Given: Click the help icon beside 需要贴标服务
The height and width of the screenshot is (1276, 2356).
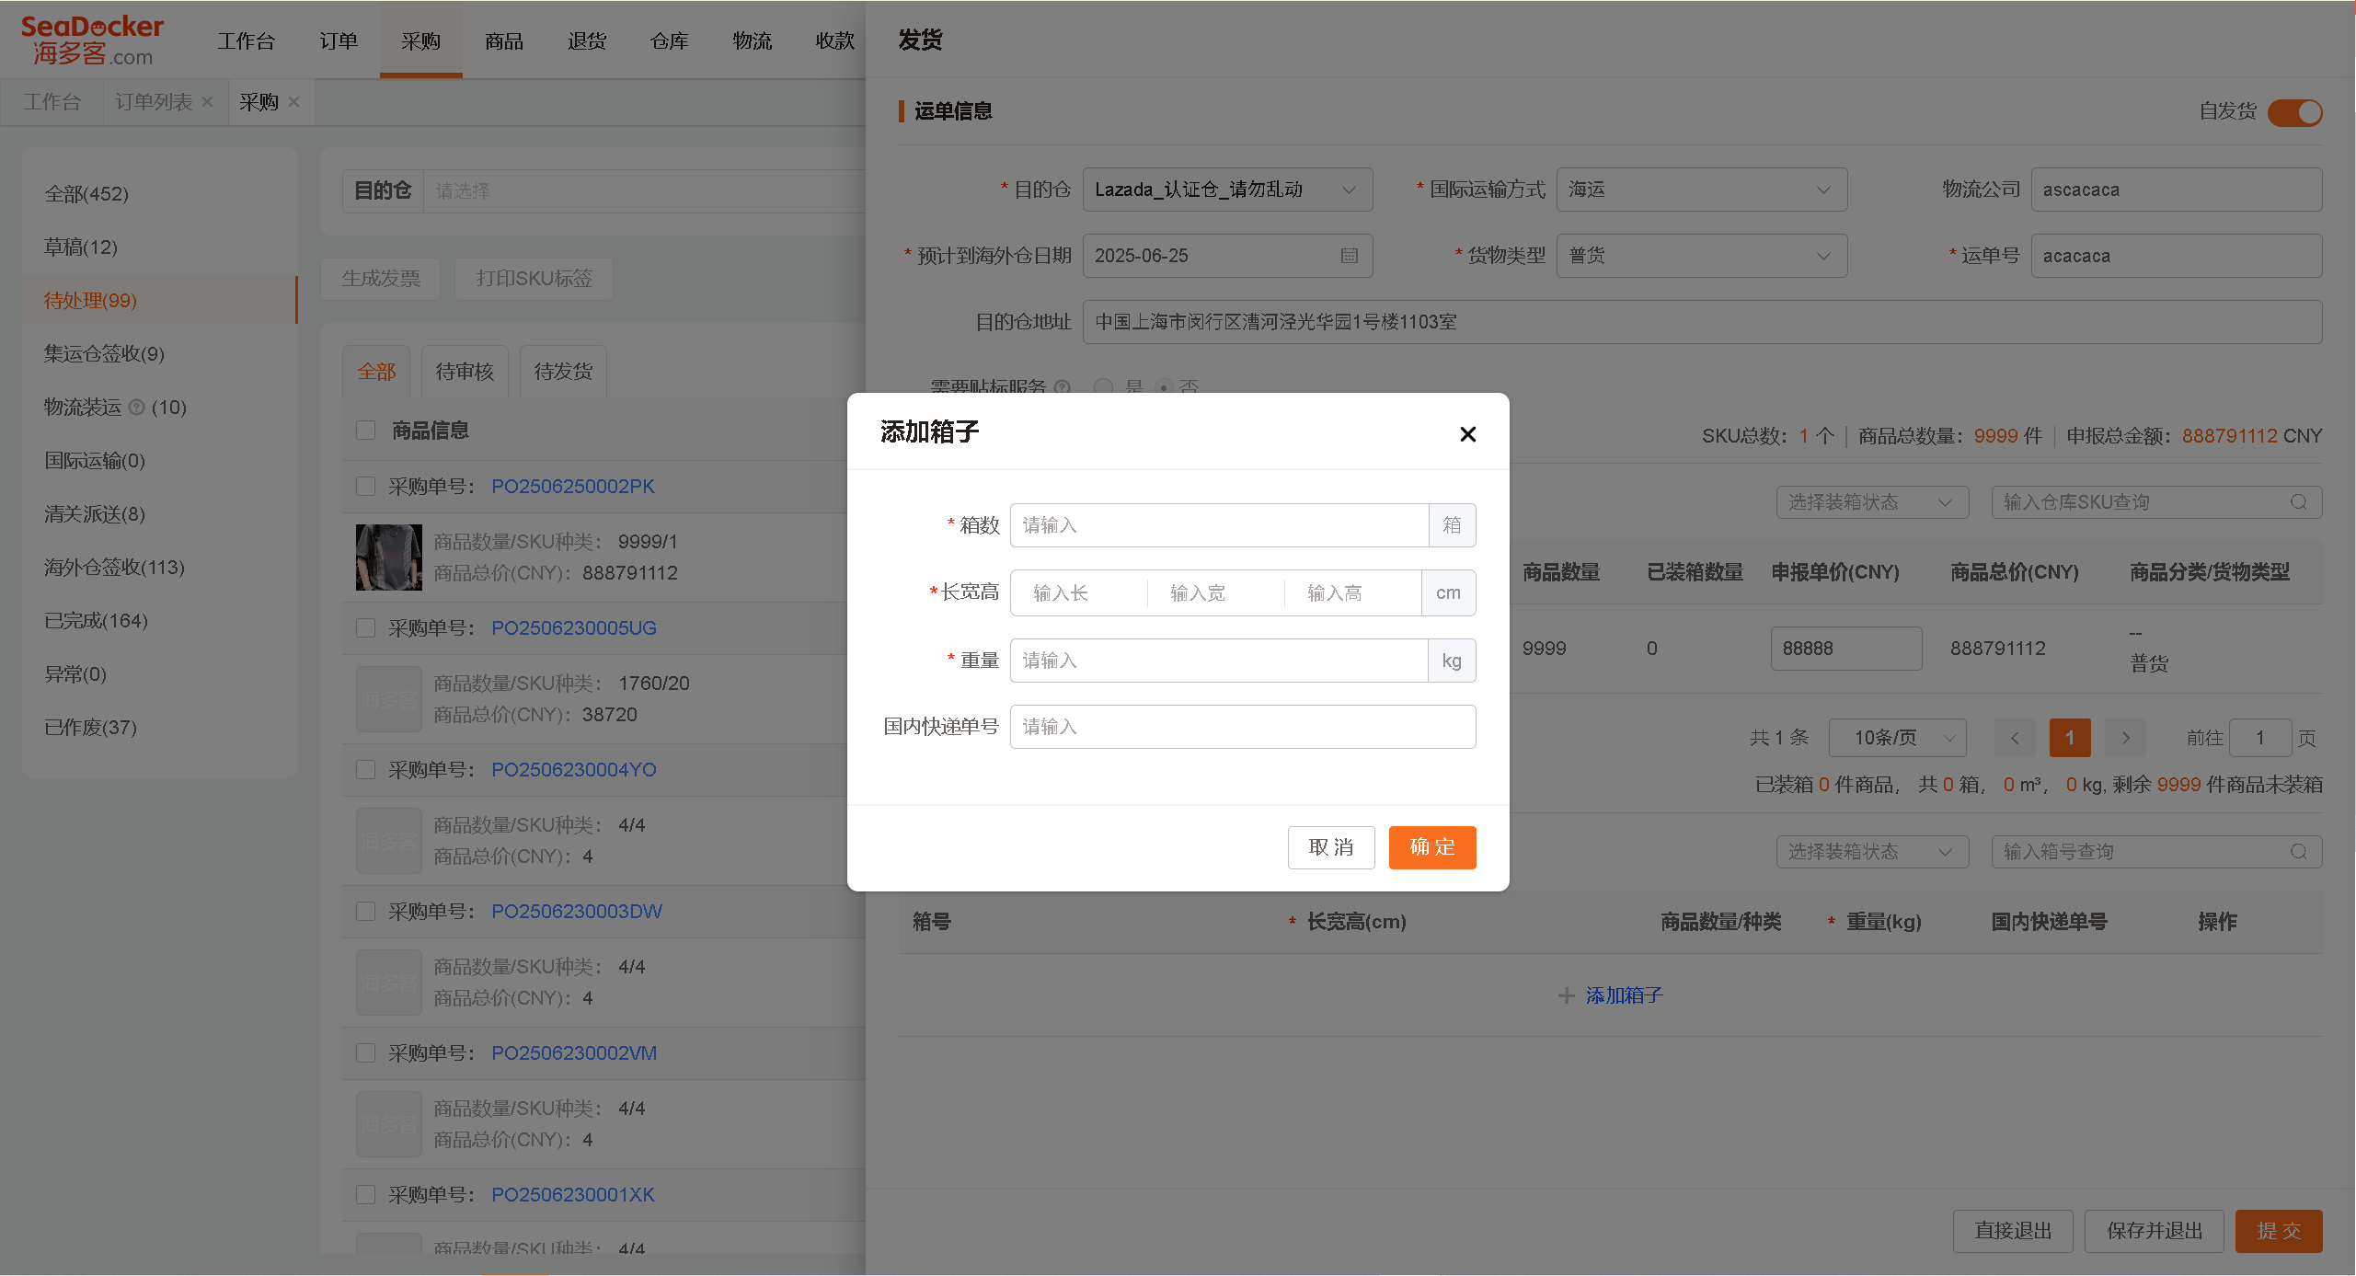Looking at the screenshot, I should [1062, 387].
